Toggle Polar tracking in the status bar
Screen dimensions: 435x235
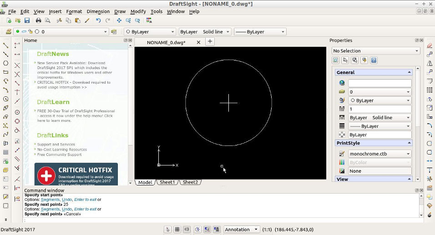[x=197, y=230]
